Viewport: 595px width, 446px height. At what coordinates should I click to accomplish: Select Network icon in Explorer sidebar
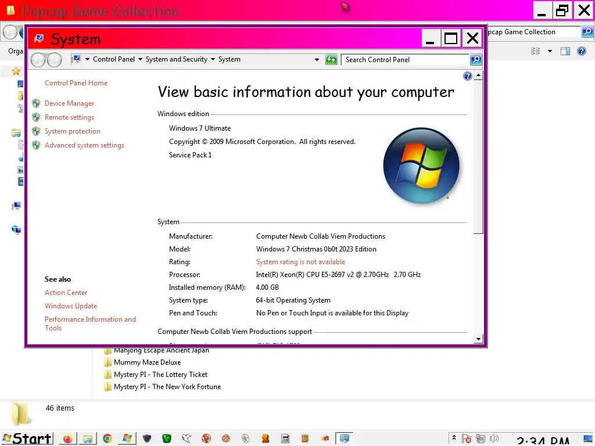(x=16, y=229)
